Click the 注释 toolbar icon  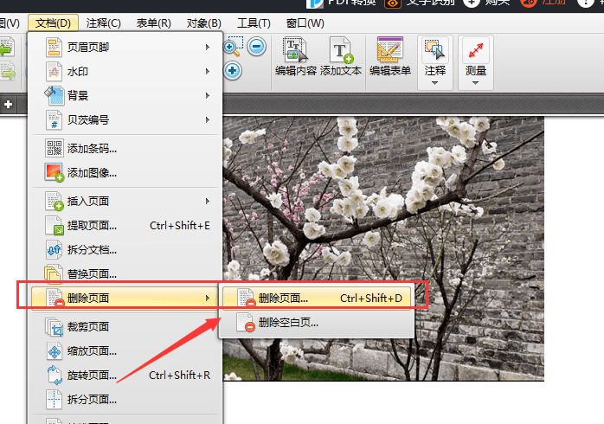[435, 49]
